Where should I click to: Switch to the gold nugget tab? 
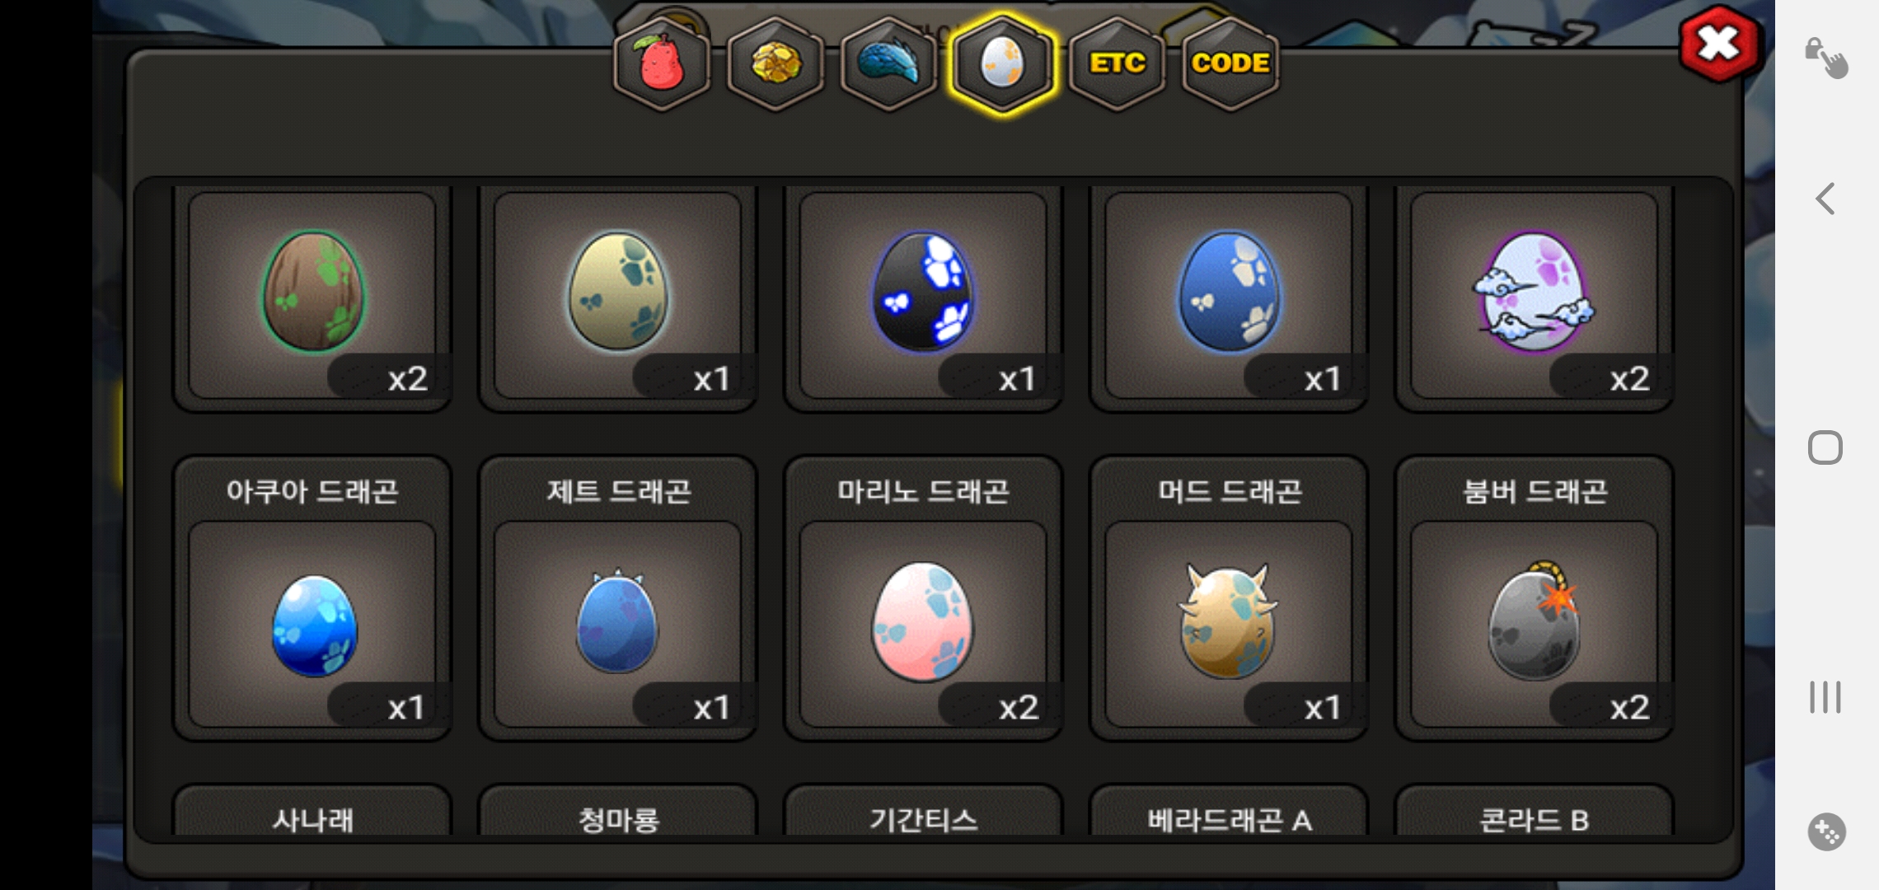(x=775, y=63)
